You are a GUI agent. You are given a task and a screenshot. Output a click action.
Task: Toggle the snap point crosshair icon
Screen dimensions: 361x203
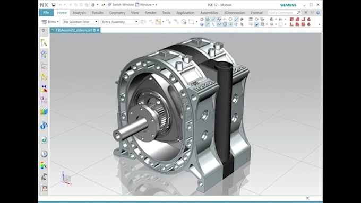pos(230,24)
